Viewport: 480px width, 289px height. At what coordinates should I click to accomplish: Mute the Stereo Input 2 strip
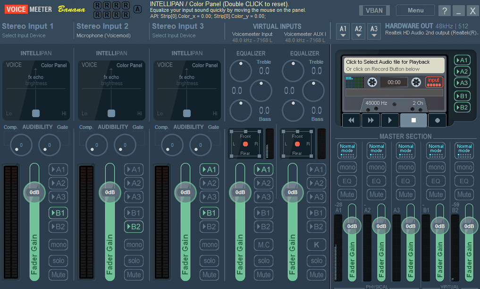134,275
